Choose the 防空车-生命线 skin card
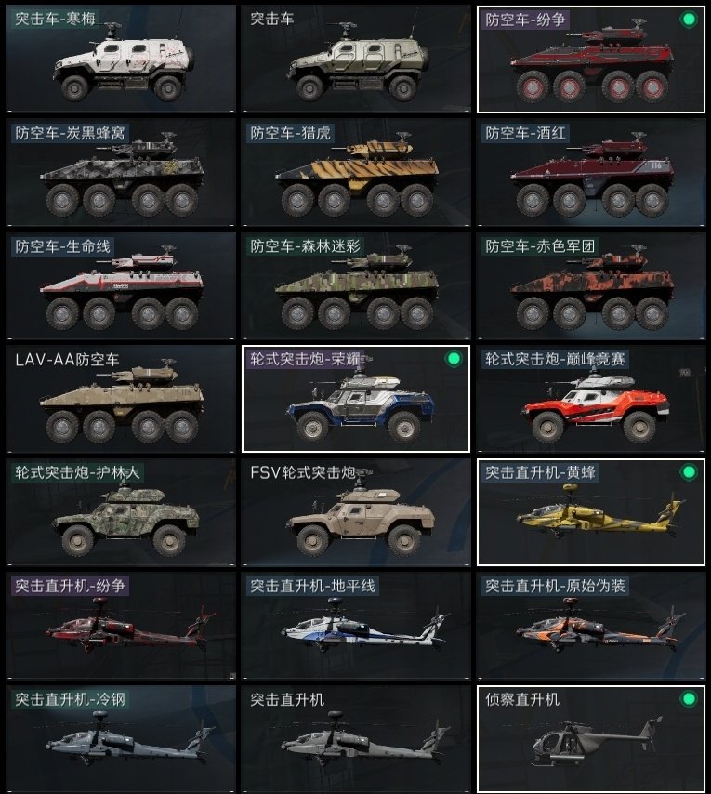 (121, 285)
